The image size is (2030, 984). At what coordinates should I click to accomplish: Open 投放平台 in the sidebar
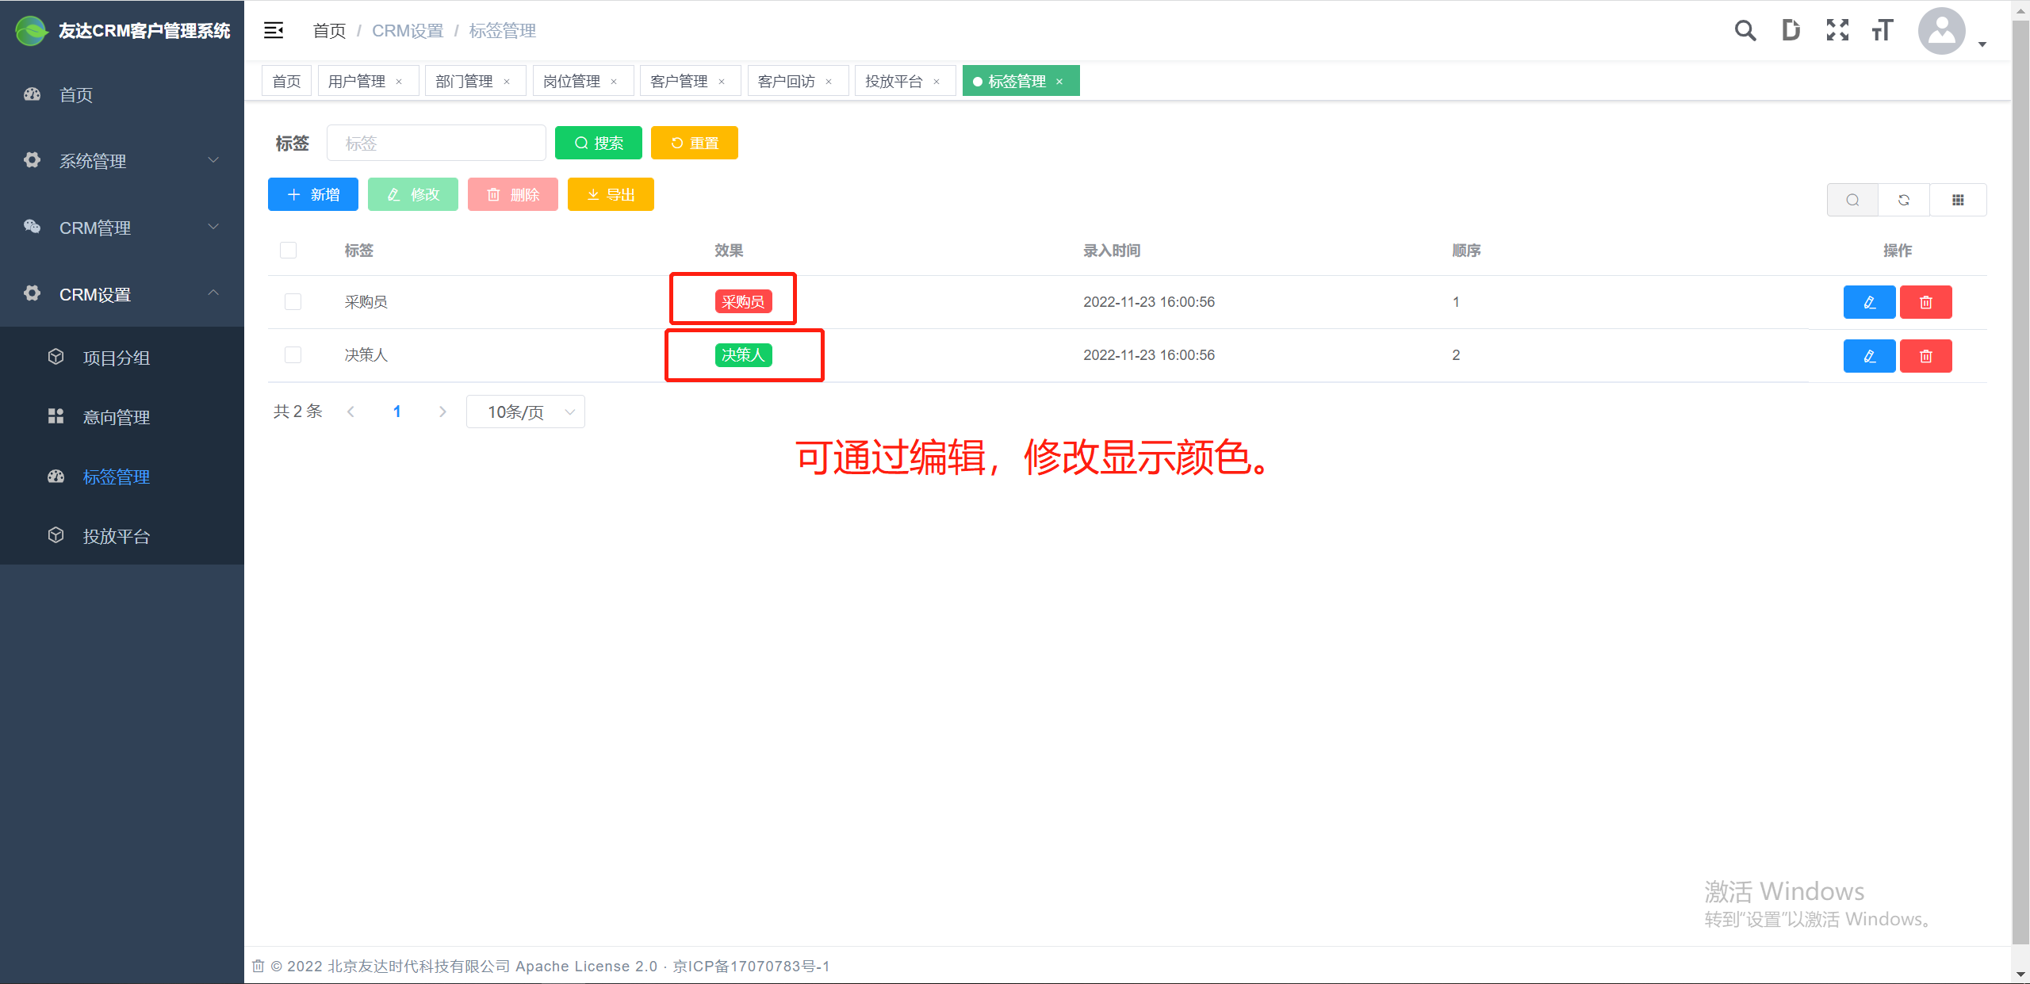coord(122,536)
